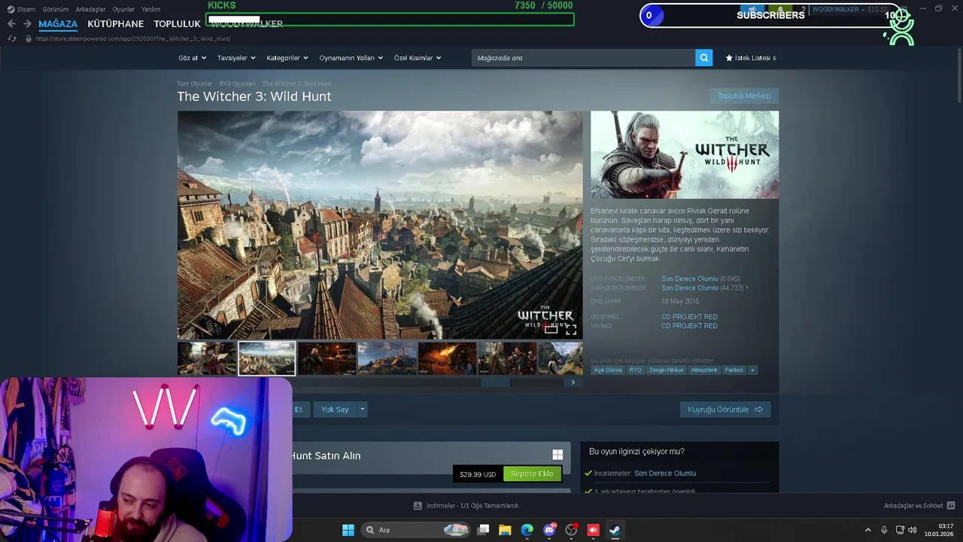Select the first character screenshot thumbnail
The image size is (963, 542).
click(207, 358)
